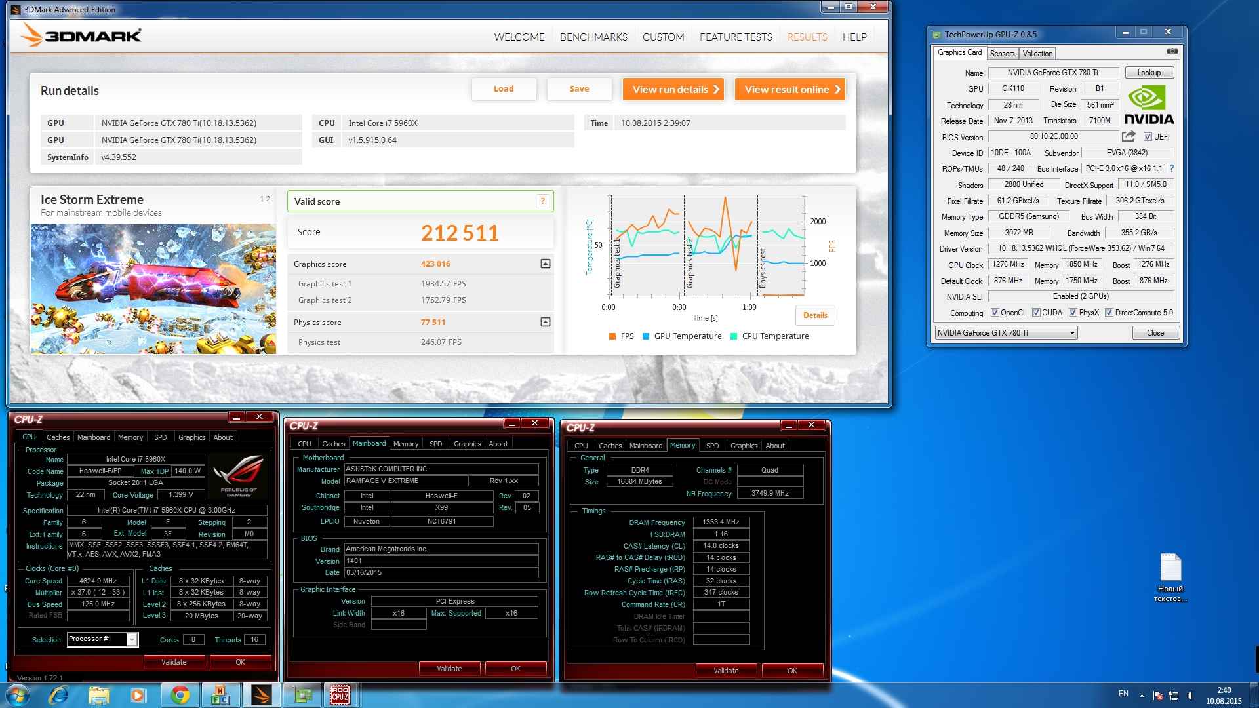Screen dimensions: 1259x708
Task: Switch to ROG CPU-Z taskbar icon
Action: 340,695
